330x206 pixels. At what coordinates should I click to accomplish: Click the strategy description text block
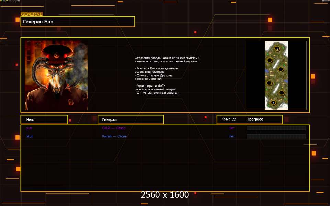coord(167,75)
